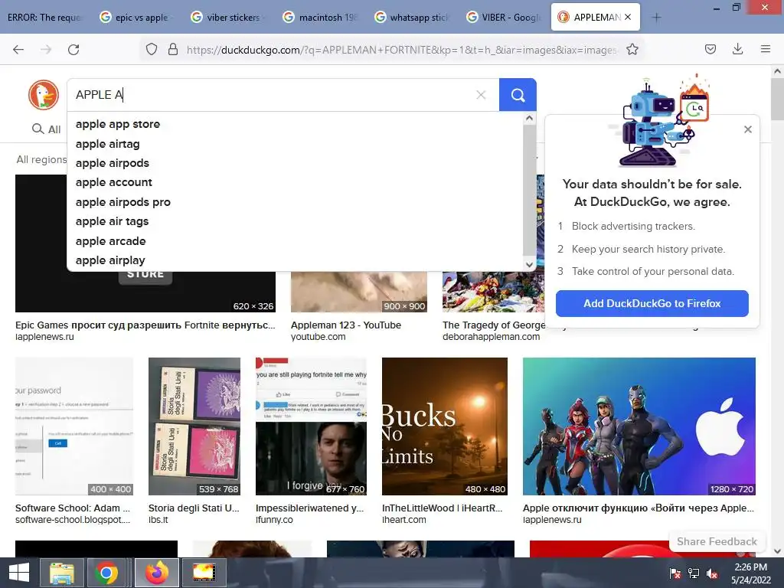Click the page scrollbar down arrow
This screenshot has width=784, height=588.
(x=778, y=551)
